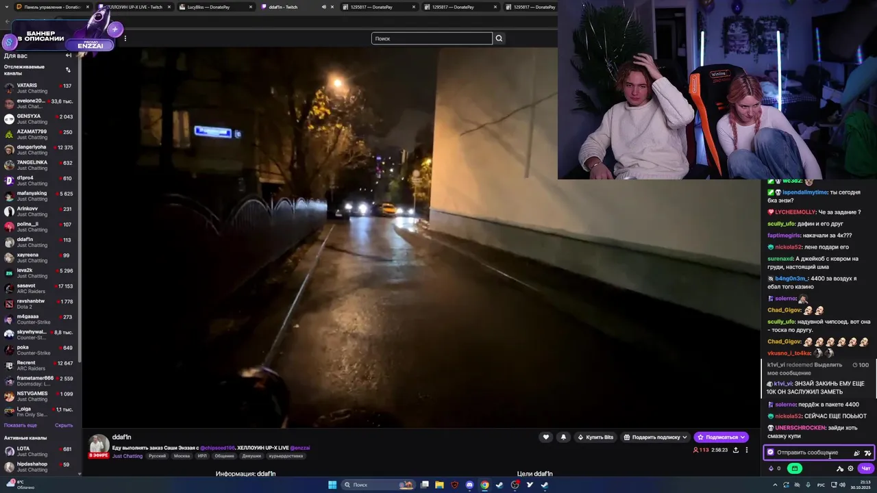
Task: Open m4gaaaa Counter-Strike channel
Action: [x=40, y=319]
